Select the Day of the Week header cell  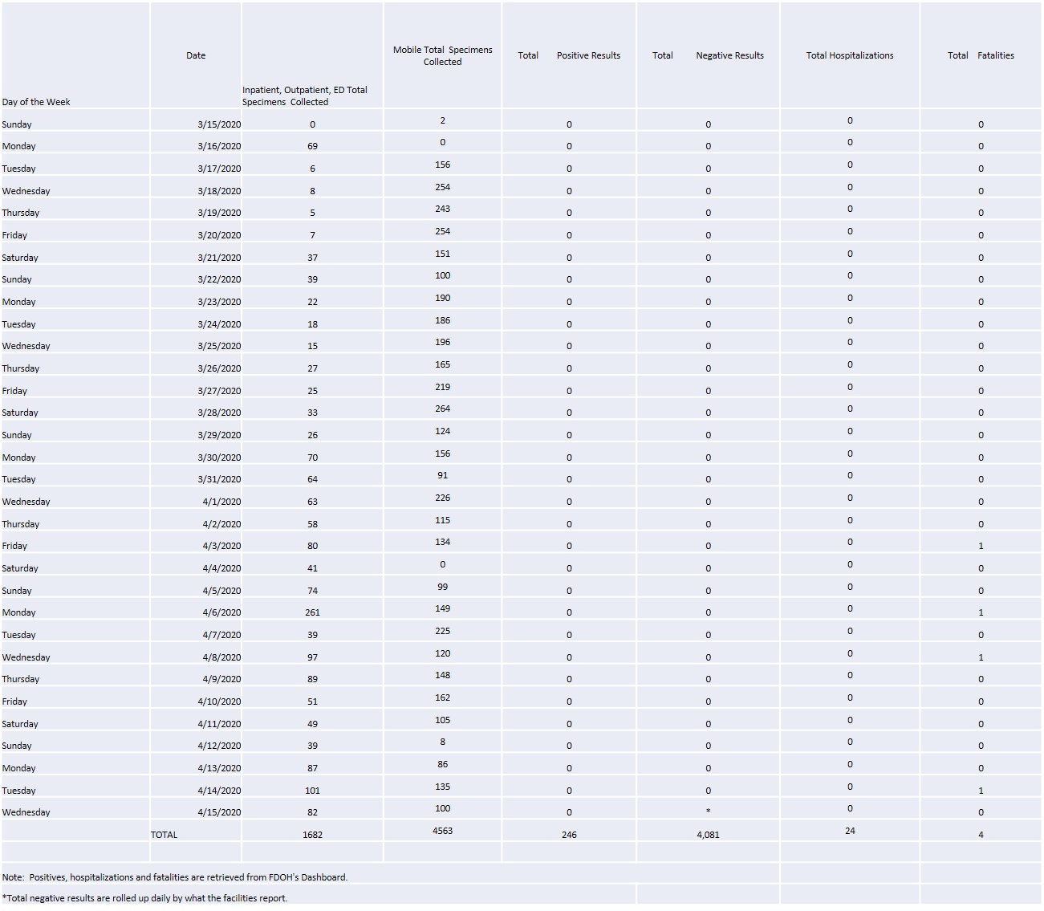pos(75,55)
